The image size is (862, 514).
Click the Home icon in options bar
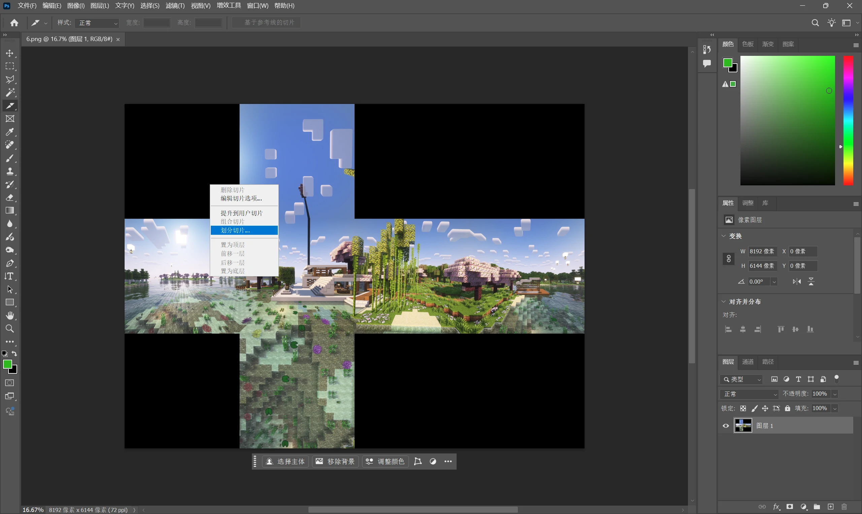tap(14, 23)
